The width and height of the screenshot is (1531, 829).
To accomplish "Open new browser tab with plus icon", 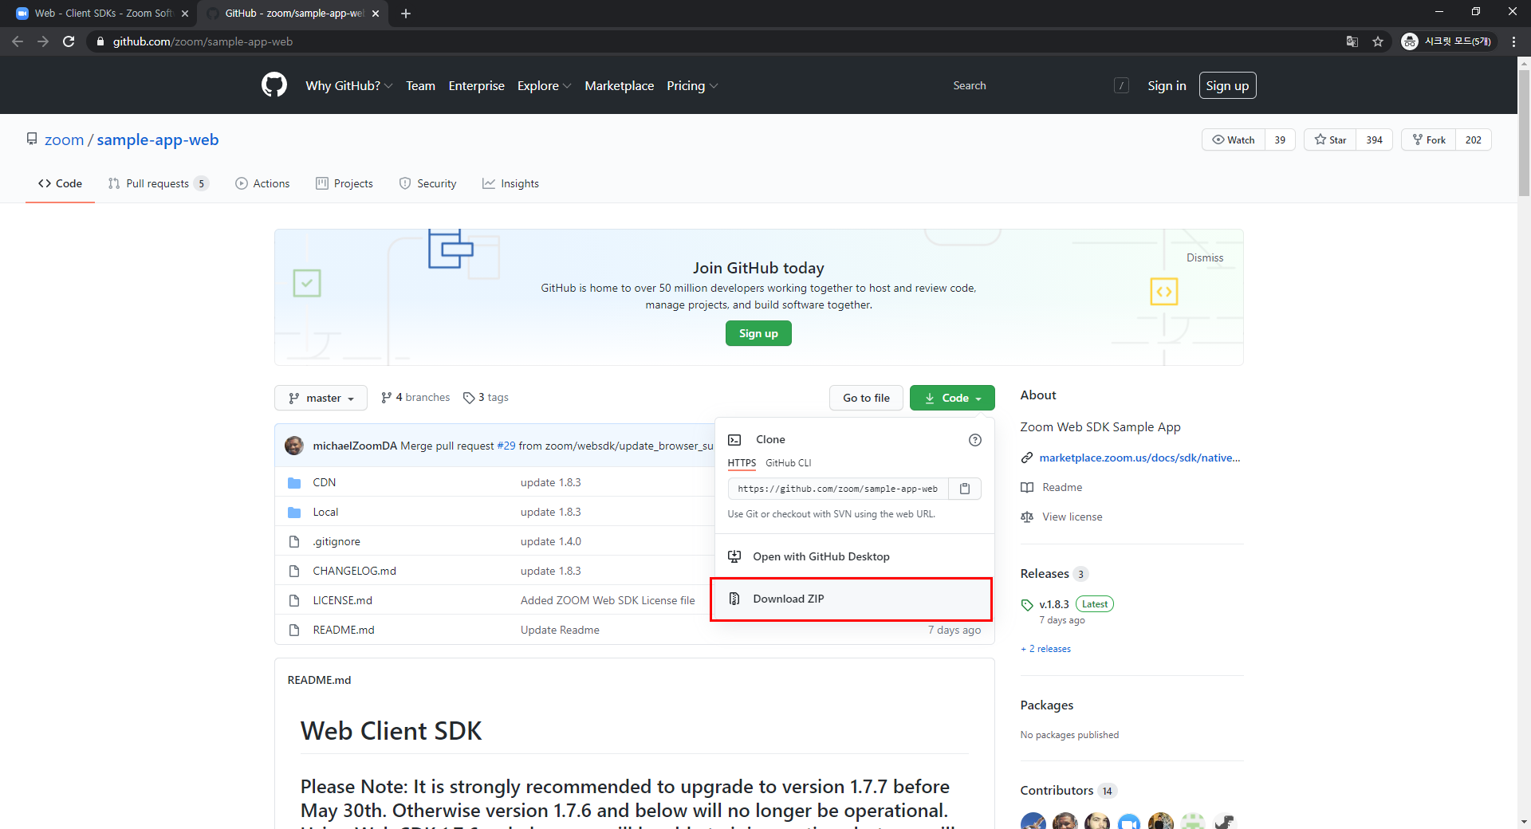I will pos(406,14).
